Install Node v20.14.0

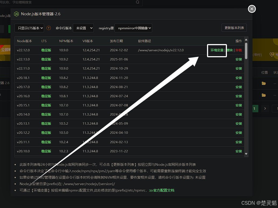239,114
